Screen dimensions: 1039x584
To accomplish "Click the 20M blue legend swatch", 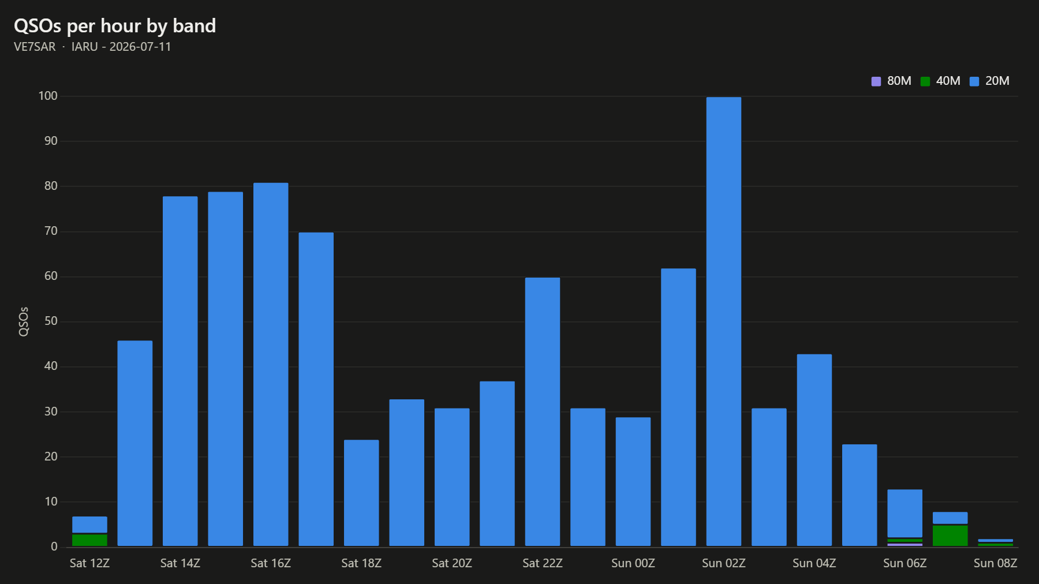I will tap(974, 81).
